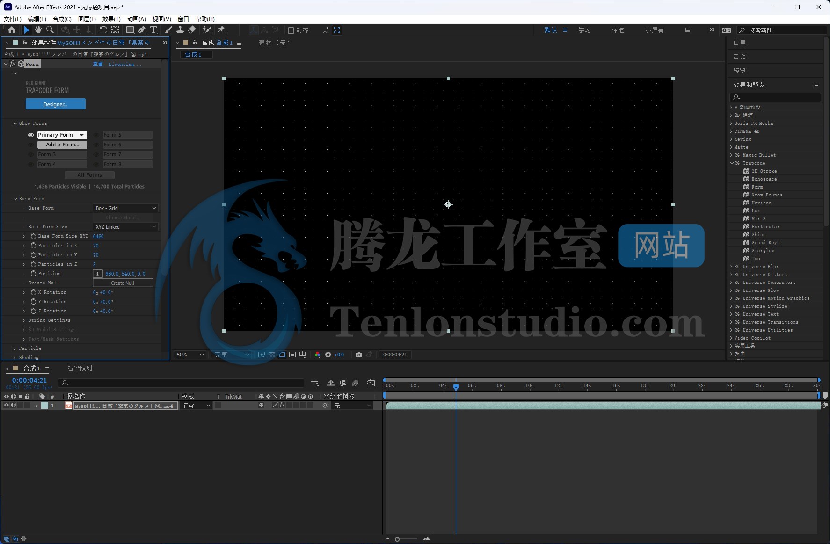830x544 pixels.
Task: Toggle transparency grid in the viewer
Action: coord(272,355)
